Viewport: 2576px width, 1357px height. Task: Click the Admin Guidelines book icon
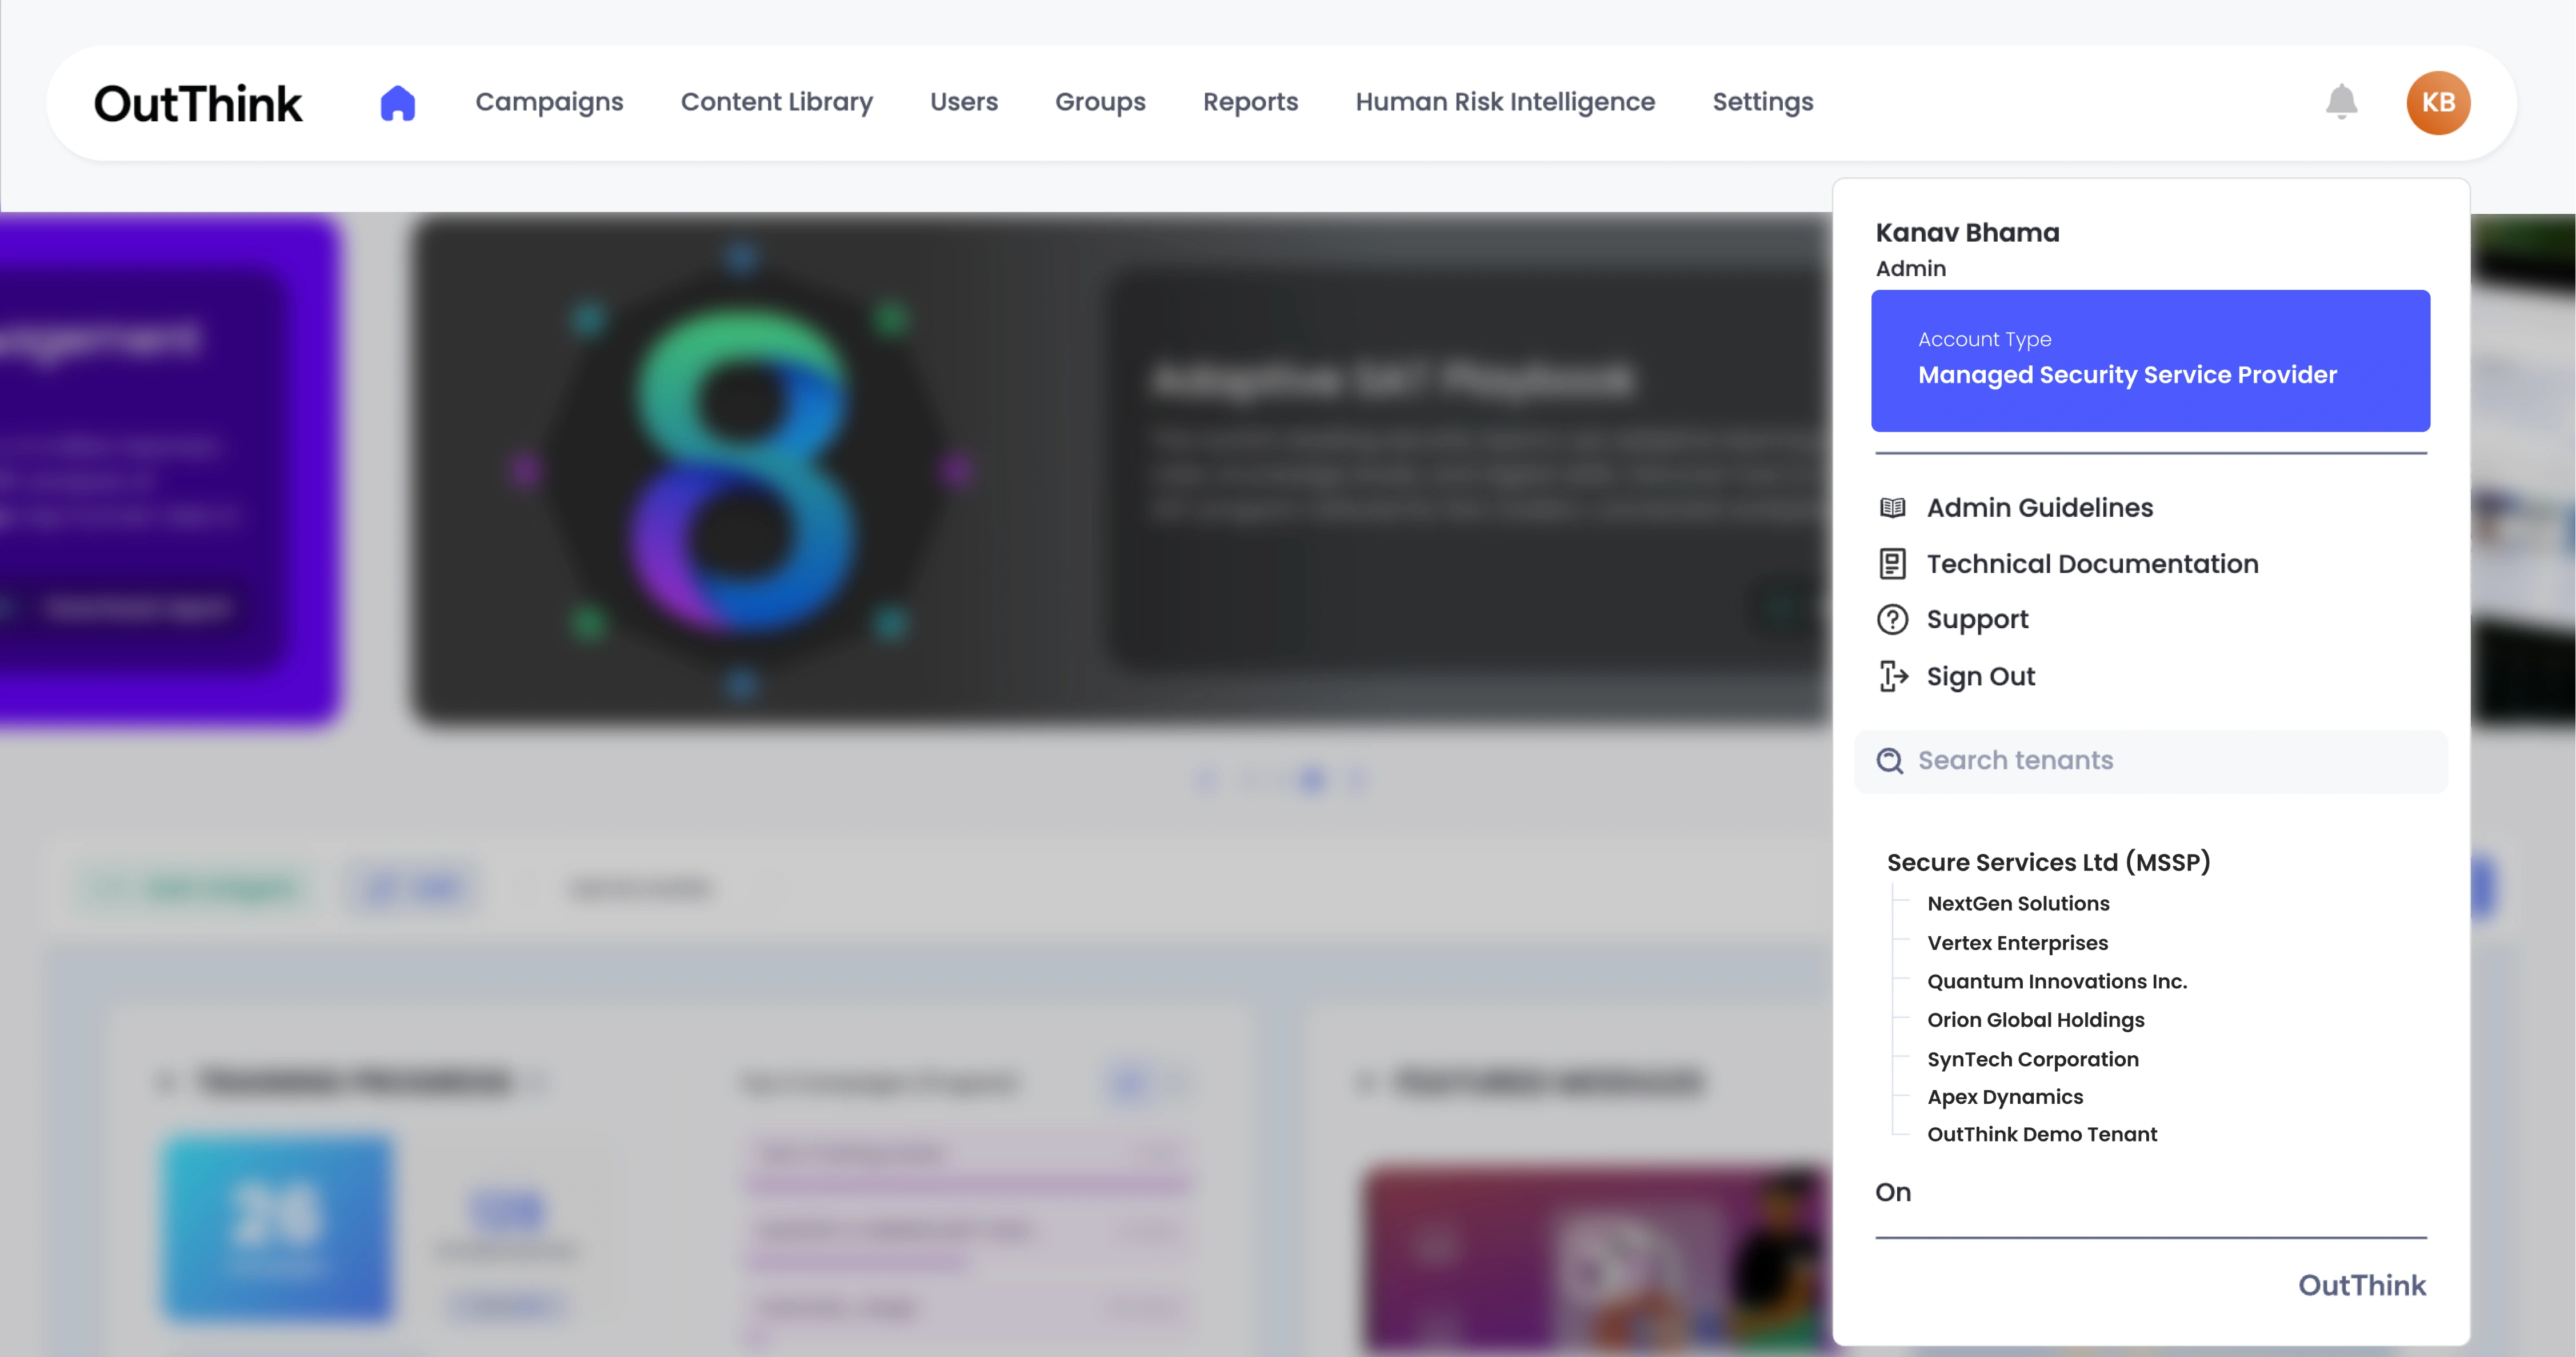[x=1892, y=508]
